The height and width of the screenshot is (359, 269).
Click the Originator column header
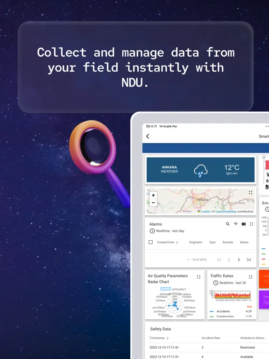point(196,242)
